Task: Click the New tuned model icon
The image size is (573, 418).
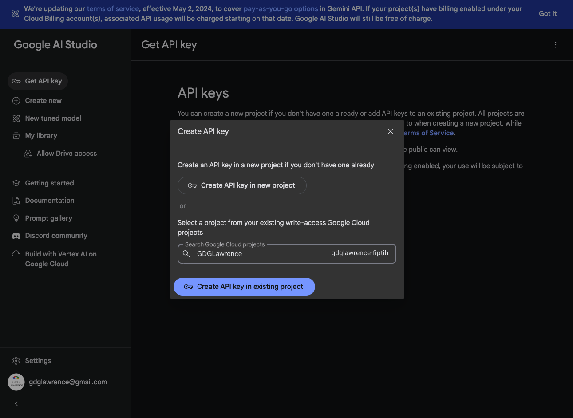Action: coord(16,118)
